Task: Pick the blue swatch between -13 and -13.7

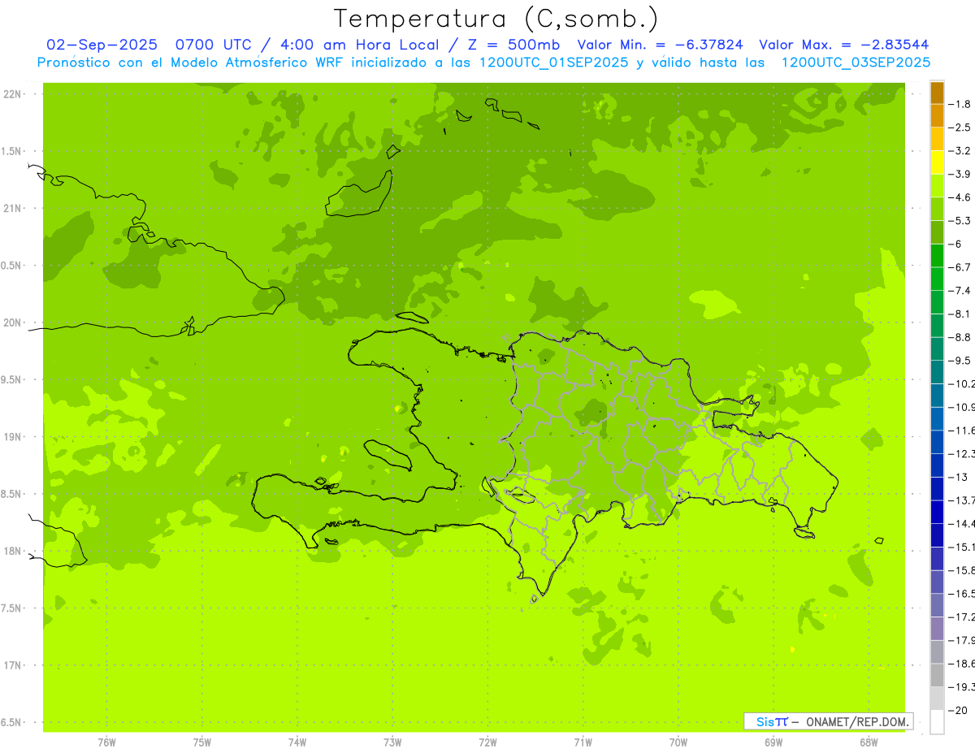Action: point(937,489)
